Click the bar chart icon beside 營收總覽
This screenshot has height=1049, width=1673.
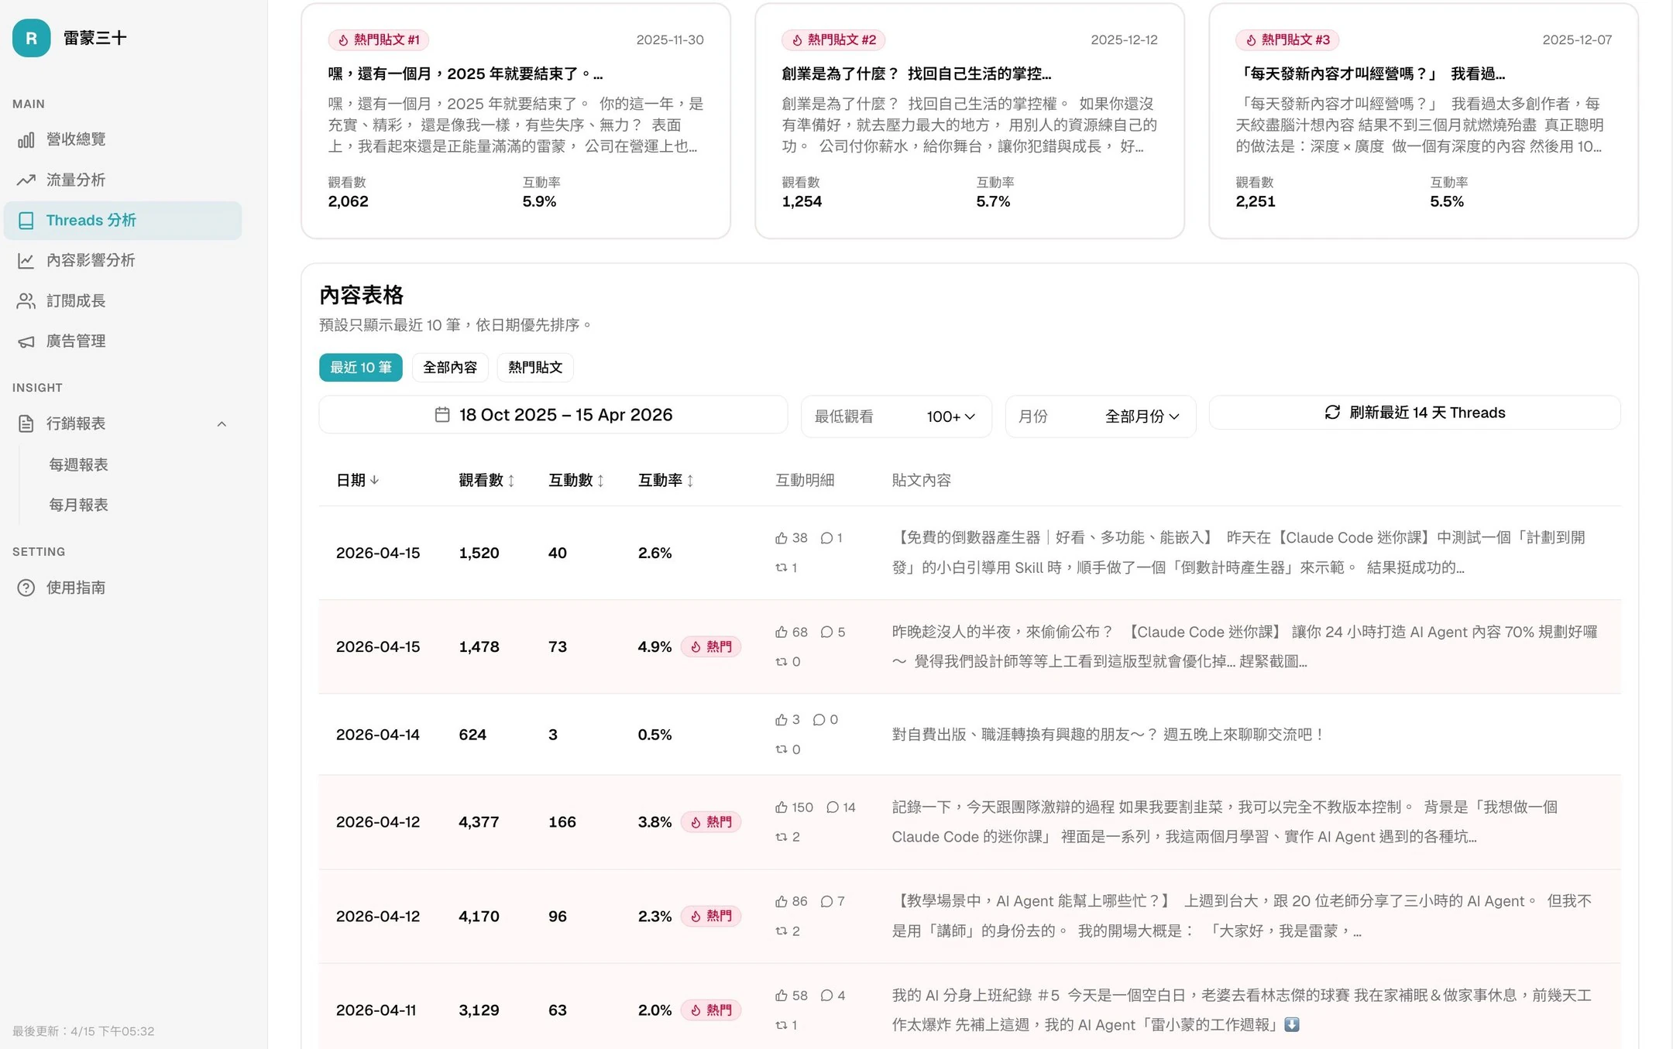(26, 139)
